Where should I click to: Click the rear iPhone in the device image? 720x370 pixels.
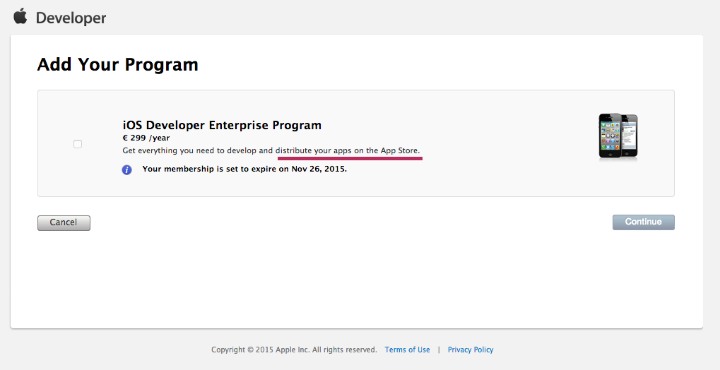tap(629, 134)
